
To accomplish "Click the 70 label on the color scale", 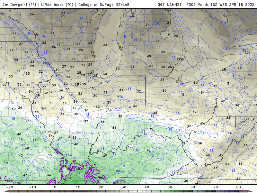I will coord(216,187).
